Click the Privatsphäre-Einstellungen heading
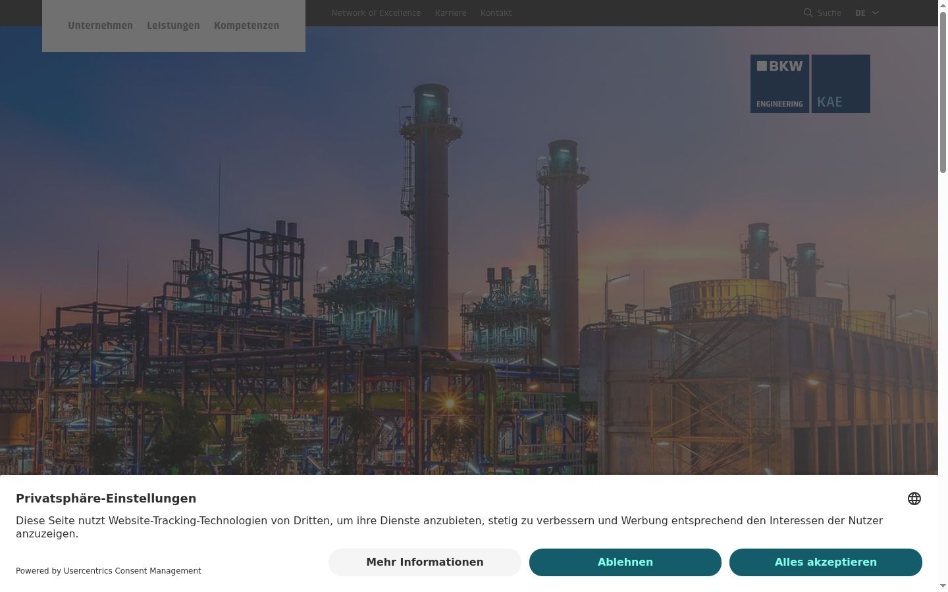The height and width of the screenshot is (592, 948). click(106, 499)
